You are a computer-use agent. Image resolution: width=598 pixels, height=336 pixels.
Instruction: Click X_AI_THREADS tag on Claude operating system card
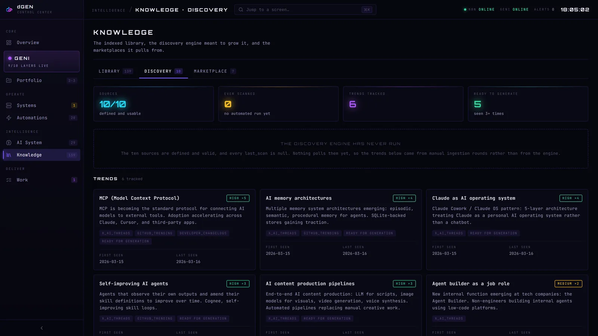click(449, 233)
